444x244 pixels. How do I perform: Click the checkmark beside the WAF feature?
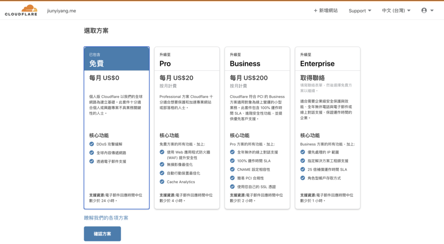coord(162,152)
